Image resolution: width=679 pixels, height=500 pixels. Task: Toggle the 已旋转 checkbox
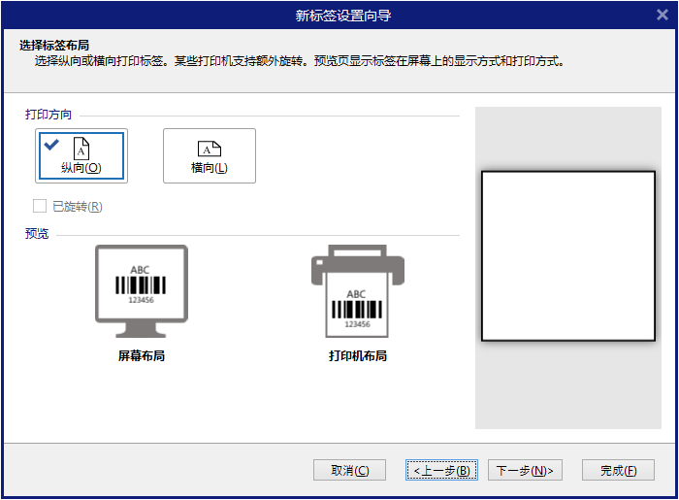(40, 206)
